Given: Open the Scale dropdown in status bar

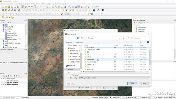Looking at the screenshot, I should (123, 98).
